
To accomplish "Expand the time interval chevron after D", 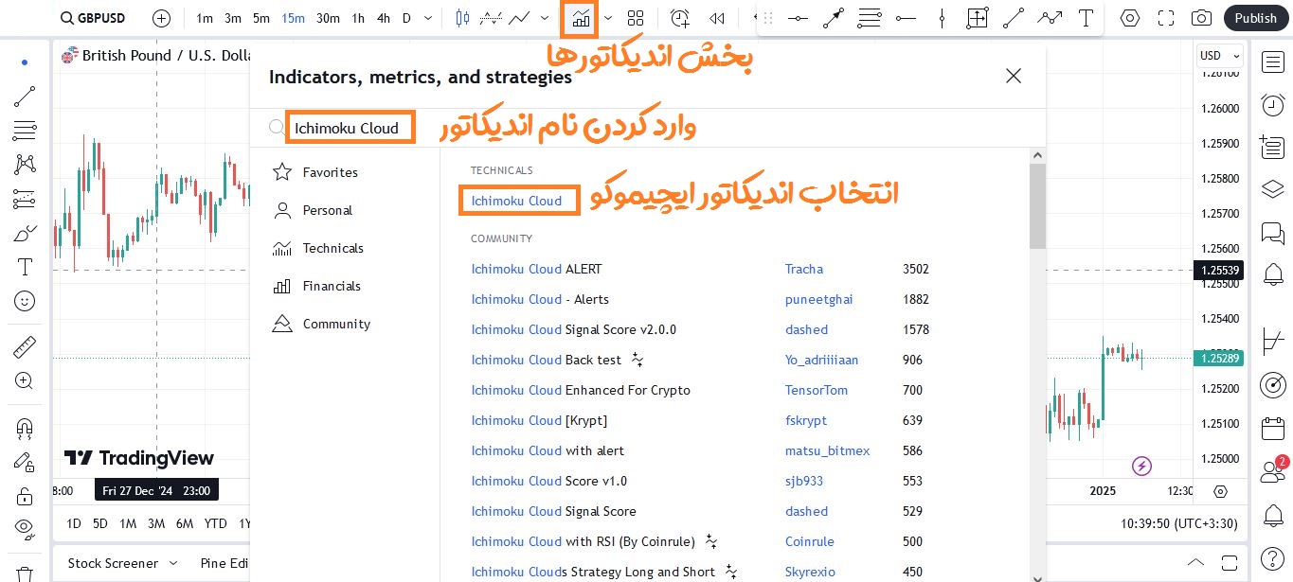I will 428,18.
